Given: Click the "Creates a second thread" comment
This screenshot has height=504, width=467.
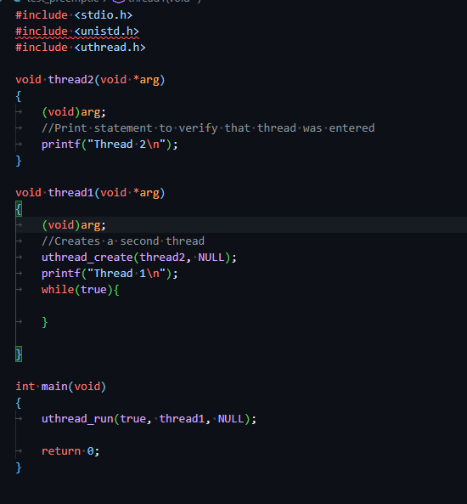Looking at the screenshot, I should (x=123, y=241).
